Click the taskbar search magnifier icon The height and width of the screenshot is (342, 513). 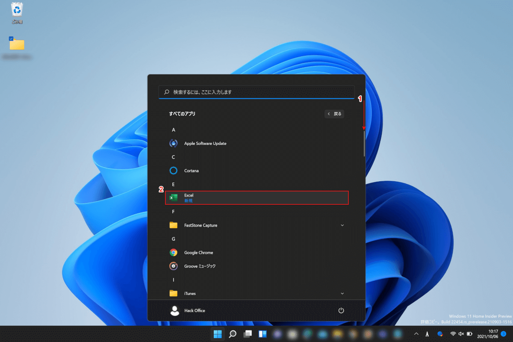(x=233, y=334)
